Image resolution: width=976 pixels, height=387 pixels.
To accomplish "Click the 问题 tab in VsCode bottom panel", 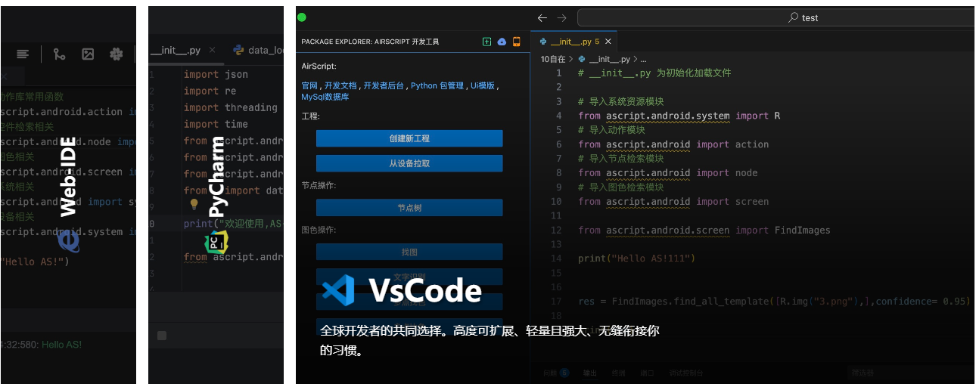I will (x=555, y=373).
